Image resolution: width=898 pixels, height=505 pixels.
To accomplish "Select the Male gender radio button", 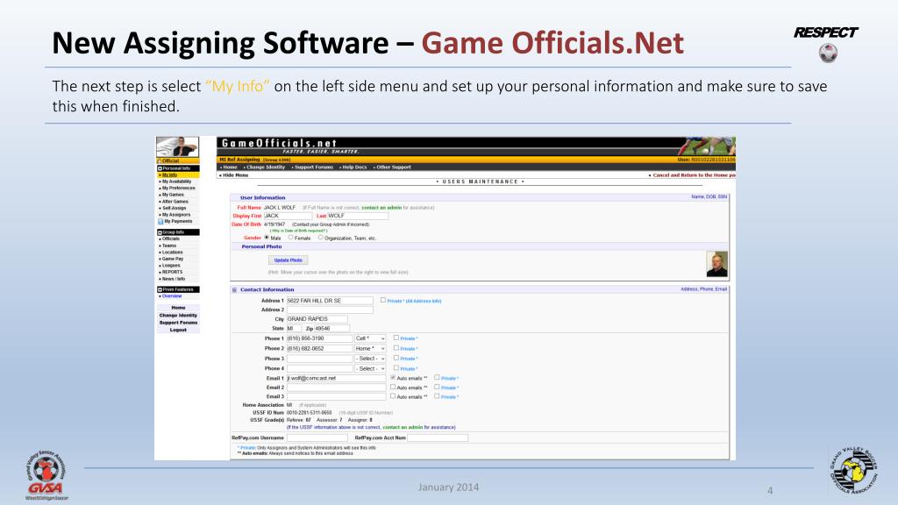I will coord(267,238).
